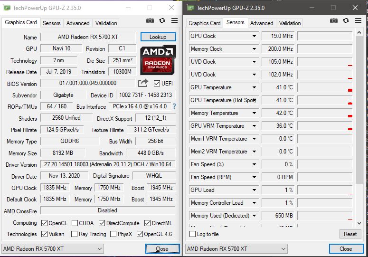
Task: Click the Bandwidth value 448.0 GB/s
Action: coord(151,153)
